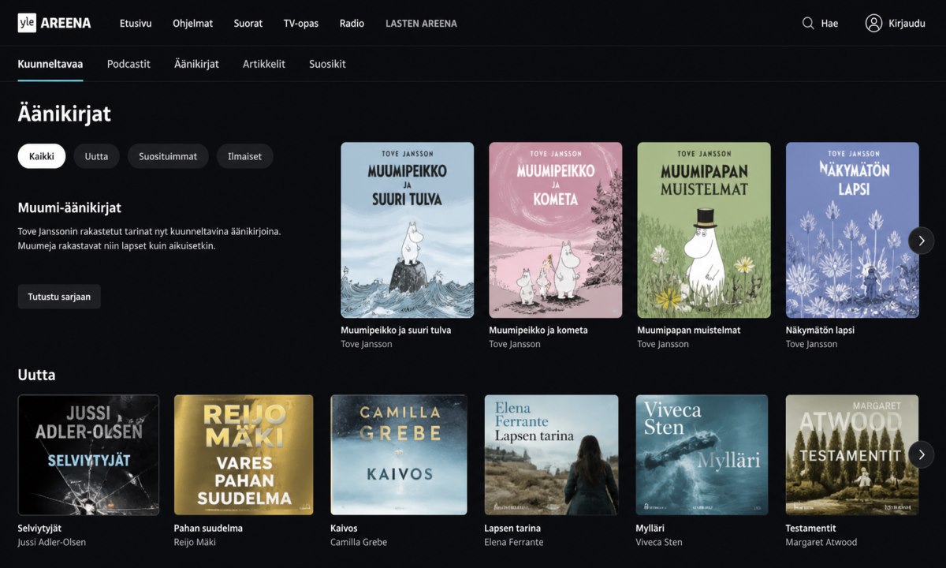Show next Uutta audiobooks with arrow
The width and height of the screenshot is (946, 568).
921,454
